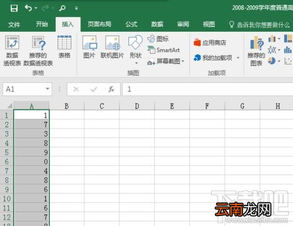Select the 插入 ribbon tab
Image resolution: width=293 pixels, height=226 pixels.
(x=67, y=24)
